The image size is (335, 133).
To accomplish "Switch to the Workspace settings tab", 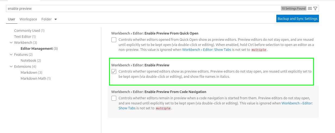I will (x=28, y=19).
